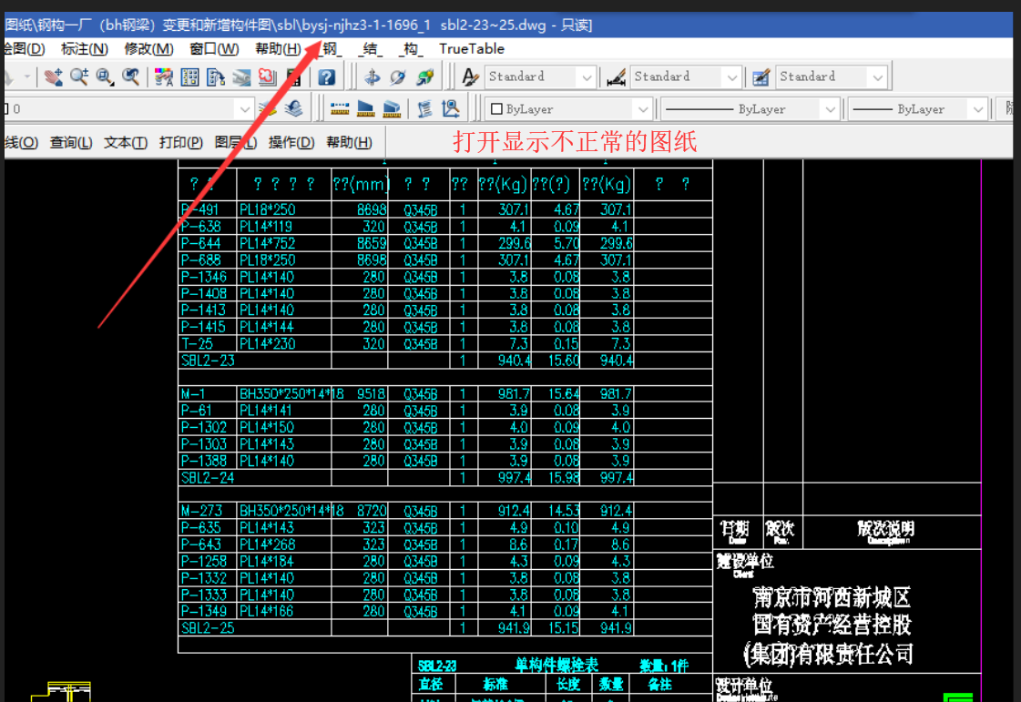Open the _钢_ menu
Image resolution: width=1021 pixels, height=702 pixels.
(330, 49)
